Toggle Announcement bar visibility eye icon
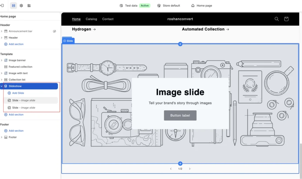Image resolution: width=302 pixels, height=179 pixels. coord(55,31)
